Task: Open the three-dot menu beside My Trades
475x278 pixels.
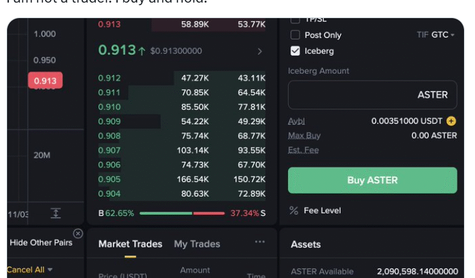Action: pos(260,242)
